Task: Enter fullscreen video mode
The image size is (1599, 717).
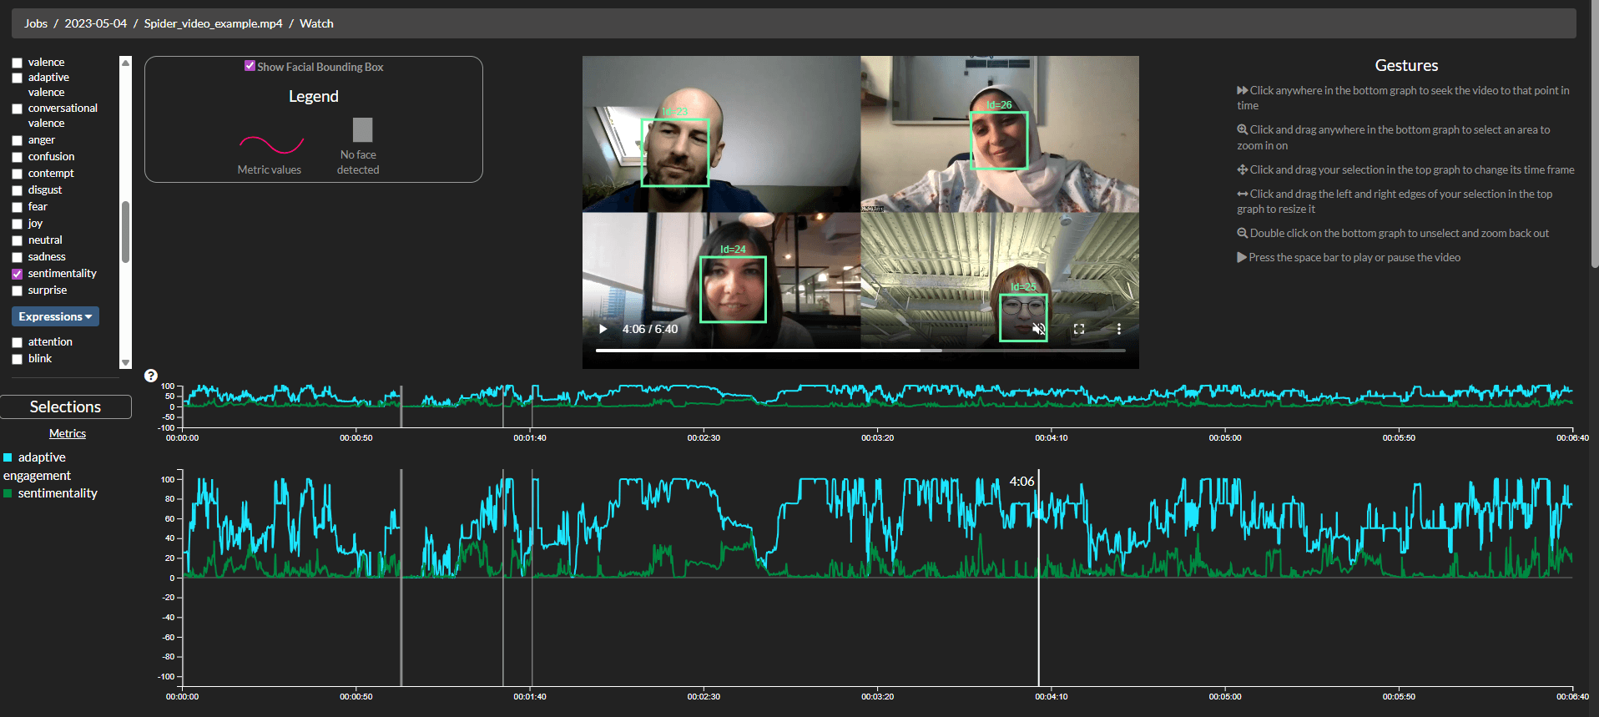Action: tap(1079, 329)
